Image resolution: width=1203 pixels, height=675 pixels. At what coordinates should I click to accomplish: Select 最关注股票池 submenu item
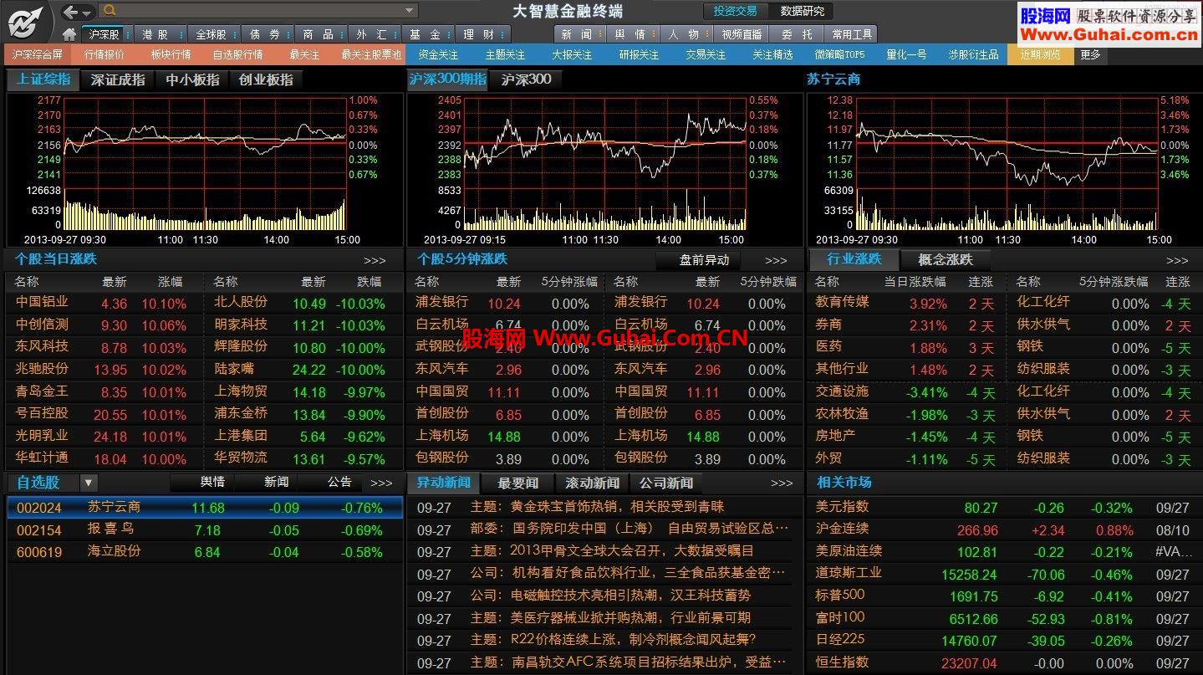pyautogui.click(x=371, y=54)
